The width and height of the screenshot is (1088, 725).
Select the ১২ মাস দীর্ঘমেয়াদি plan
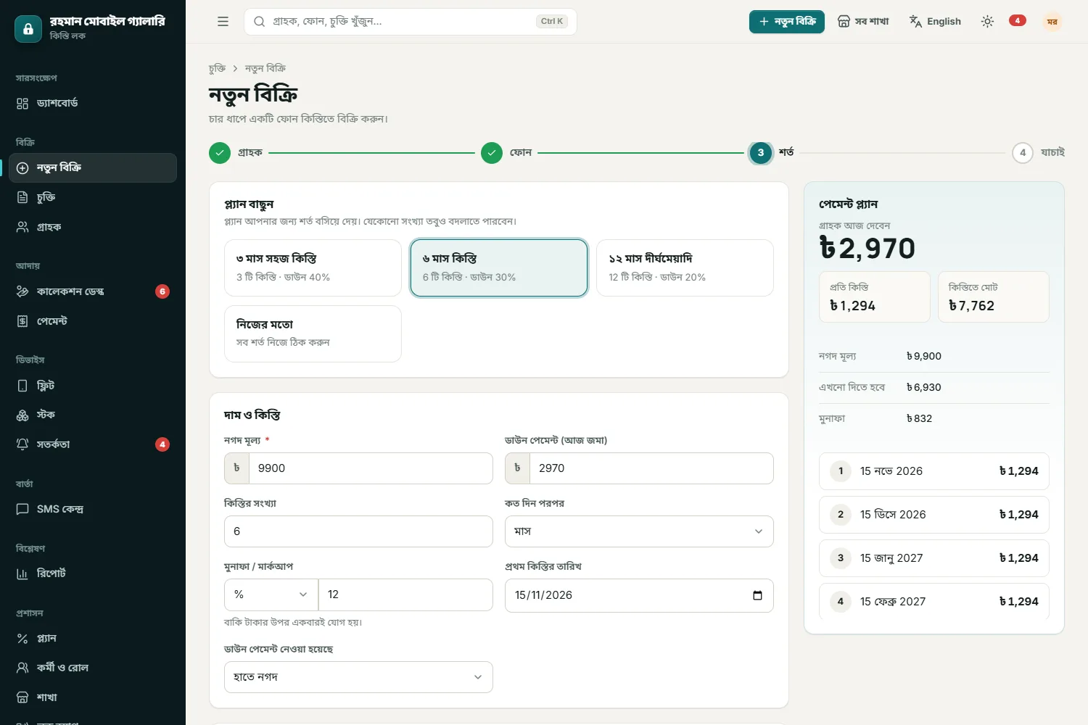[x=685, y=268]
